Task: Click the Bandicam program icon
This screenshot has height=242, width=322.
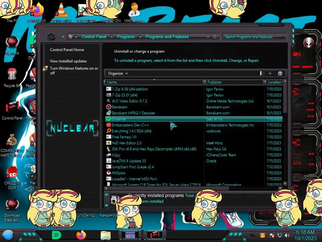Action: [x=108, y=107]
